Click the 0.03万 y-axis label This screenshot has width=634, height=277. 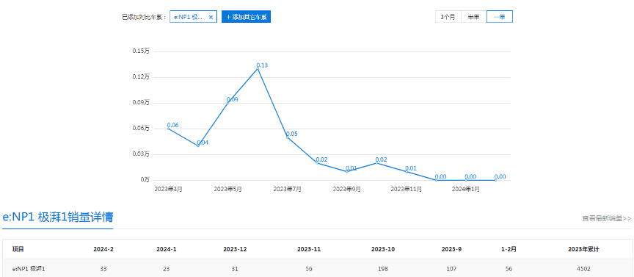[141, 154]
